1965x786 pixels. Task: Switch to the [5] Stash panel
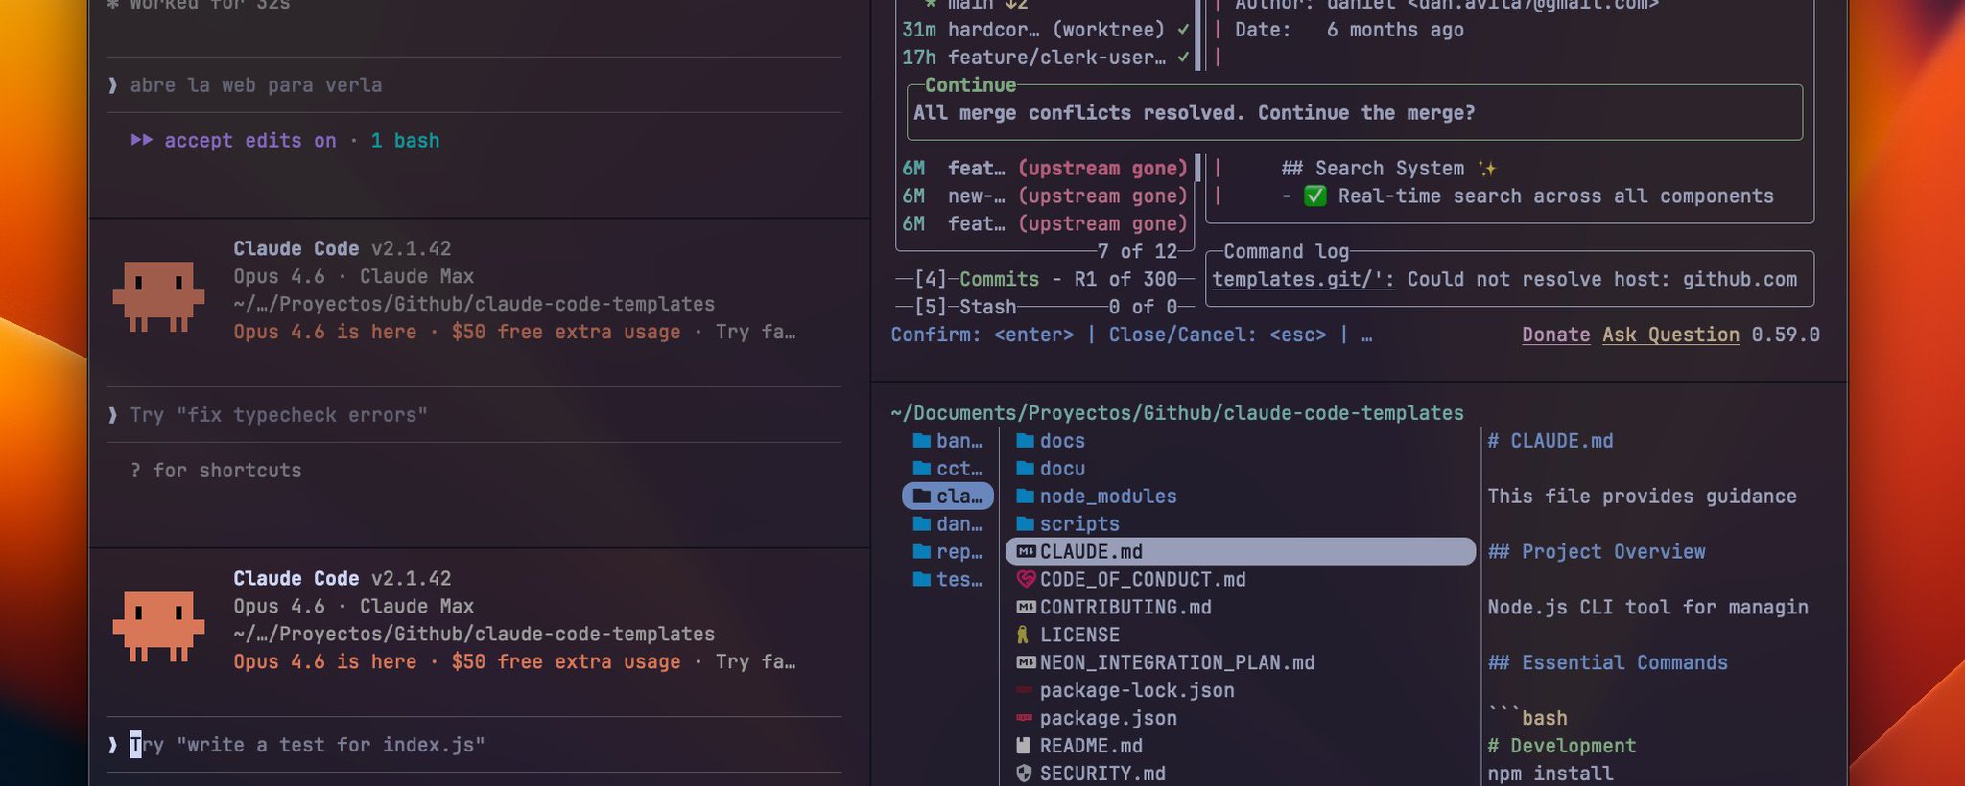[964, 307]
